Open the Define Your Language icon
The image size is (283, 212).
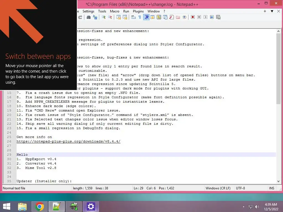[x=153, y=17]
